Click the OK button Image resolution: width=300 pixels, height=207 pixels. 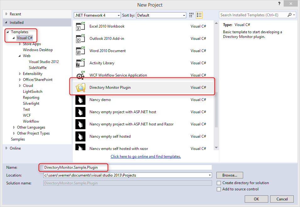256,199
